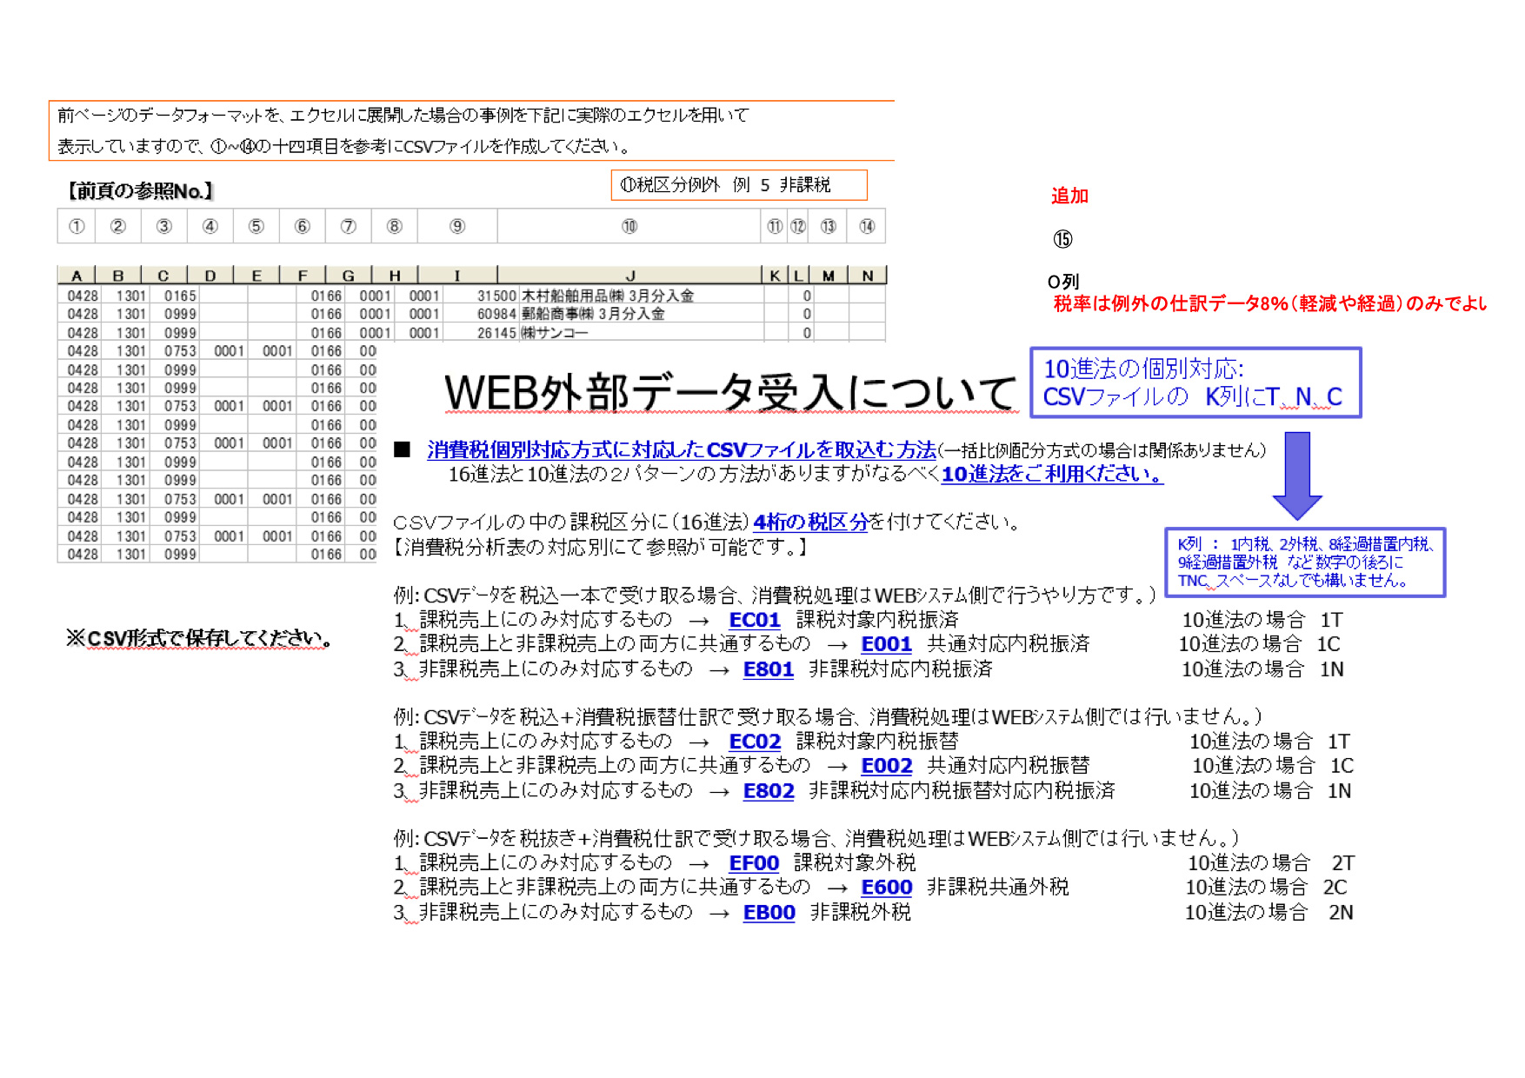Click the 前ページのデータフォーマットを intro text box
The width and height of the screenshot is (1525, 1078).
click(x=471, y=130)
